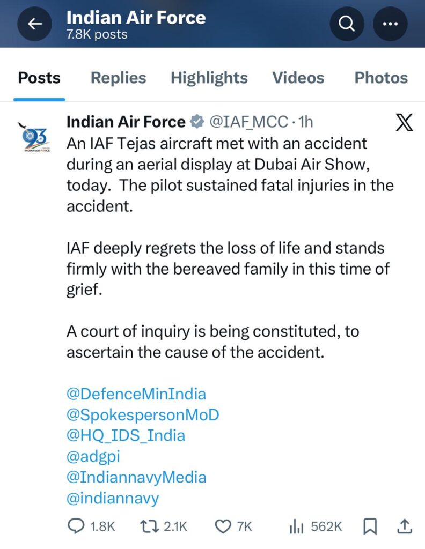
Task: Share the post using upload icon
Action: tap(405, 526)
